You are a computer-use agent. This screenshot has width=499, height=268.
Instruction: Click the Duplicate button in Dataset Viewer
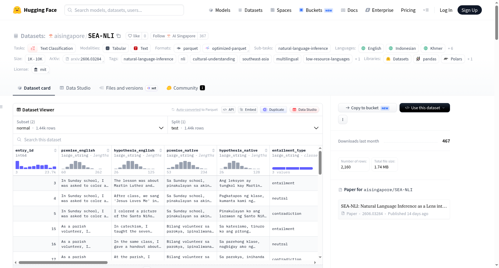274,110
